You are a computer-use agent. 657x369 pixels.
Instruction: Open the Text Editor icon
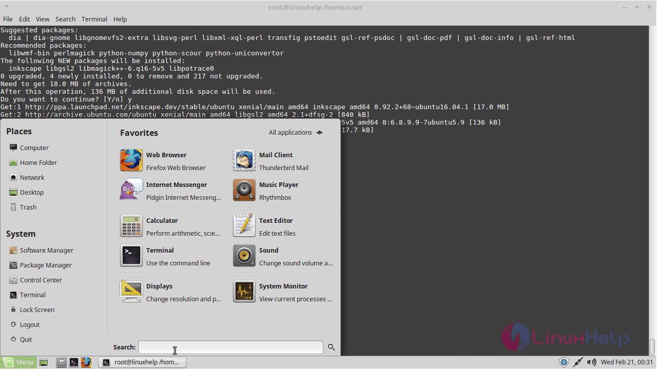[244, 226]
